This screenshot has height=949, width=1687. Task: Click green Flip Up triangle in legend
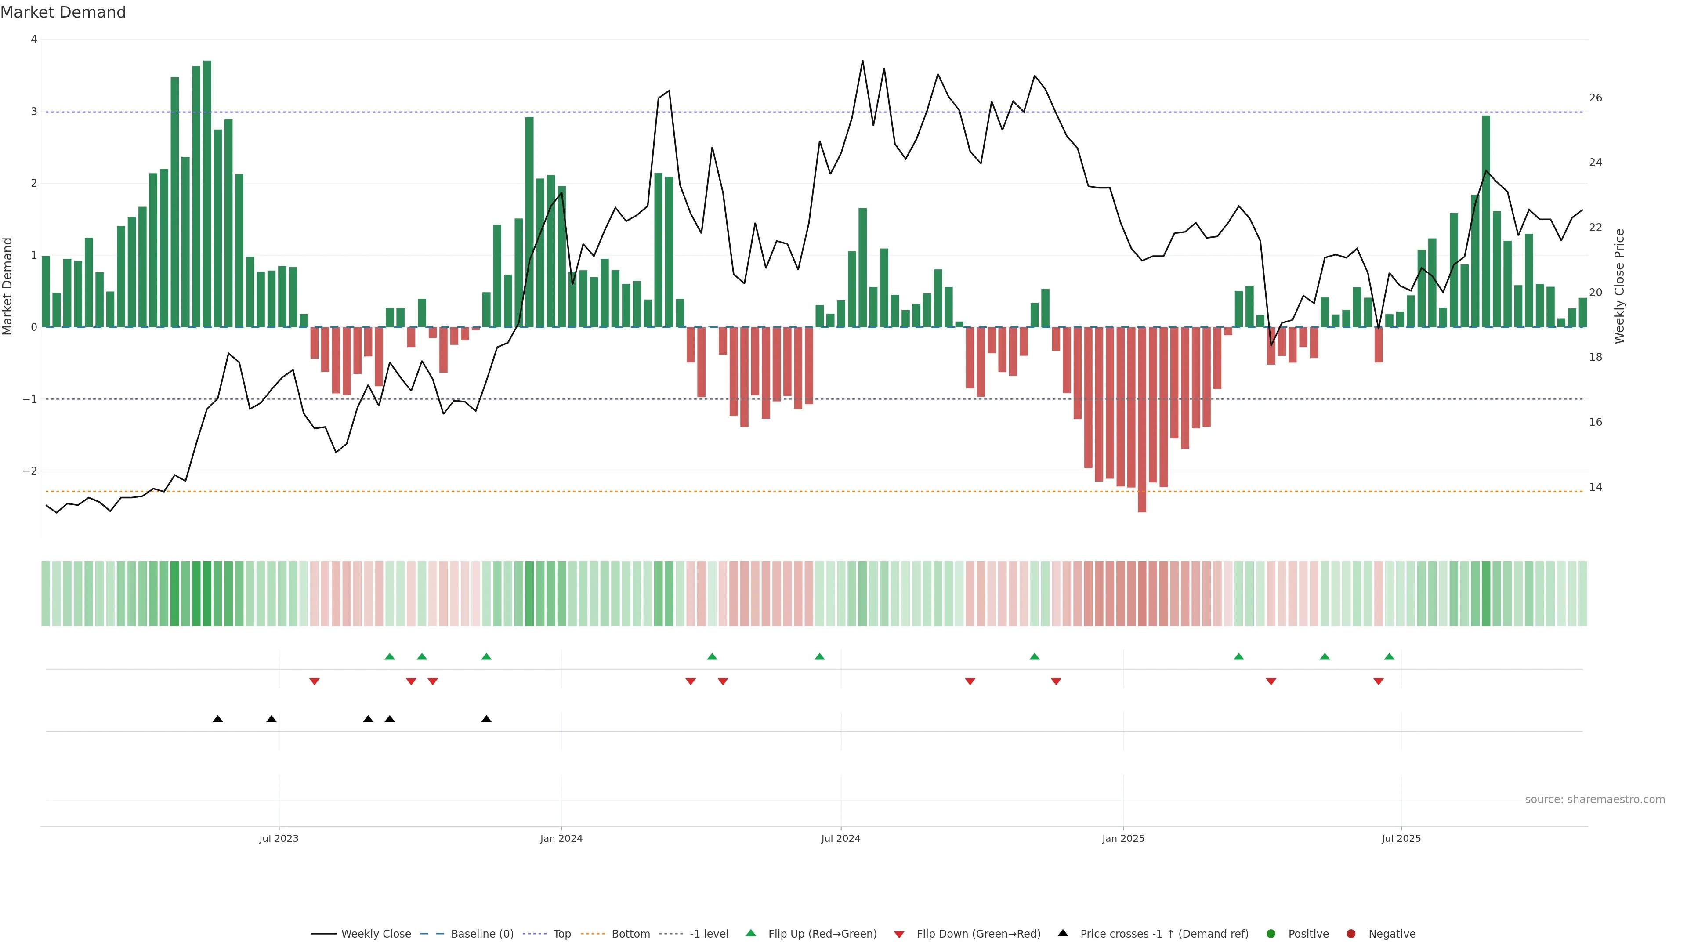(x=750, y=933)
